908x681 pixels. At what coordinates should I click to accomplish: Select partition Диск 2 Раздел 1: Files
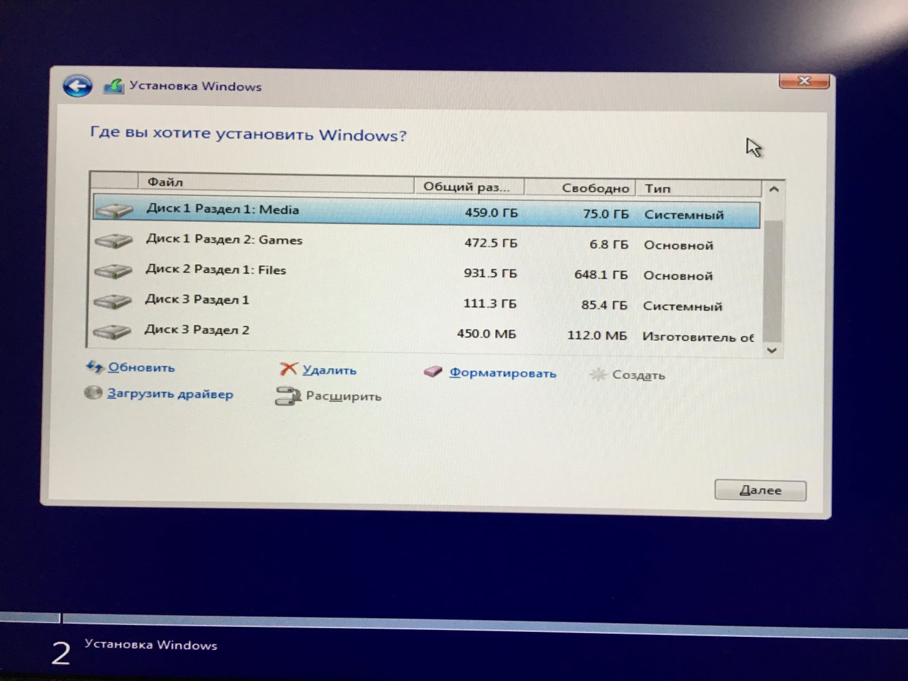[x=425, y=272]
